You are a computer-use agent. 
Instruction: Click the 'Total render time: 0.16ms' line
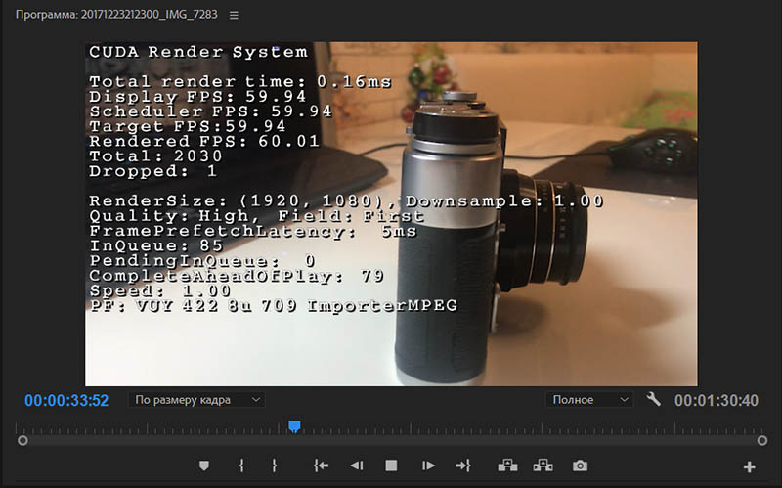240,82
